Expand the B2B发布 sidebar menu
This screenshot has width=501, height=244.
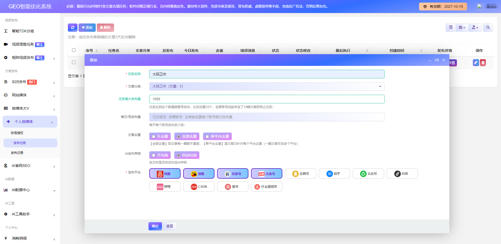(x=30, y=82)
